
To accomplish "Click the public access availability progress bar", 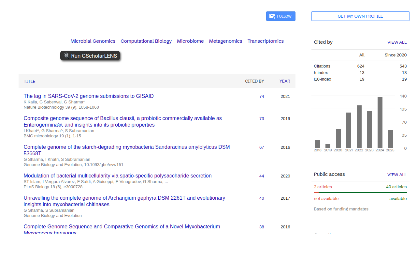I will [x=360, y=193].
